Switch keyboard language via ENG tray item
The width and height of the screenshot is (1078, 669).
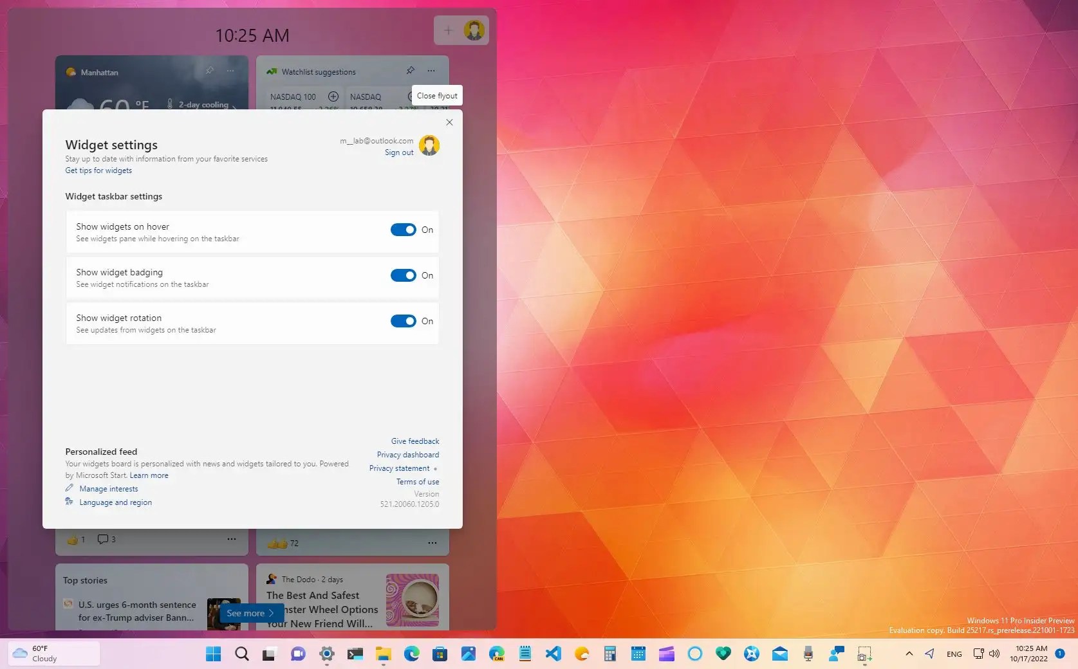tap(953, 654)
